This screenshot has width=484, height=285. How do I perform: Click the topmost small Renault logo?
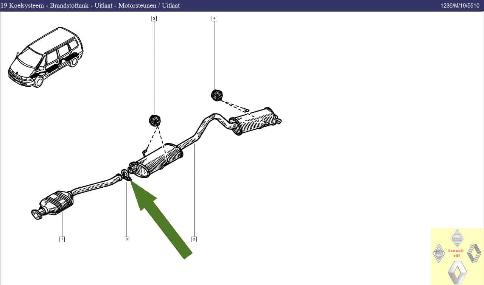(x=458, y=238)
